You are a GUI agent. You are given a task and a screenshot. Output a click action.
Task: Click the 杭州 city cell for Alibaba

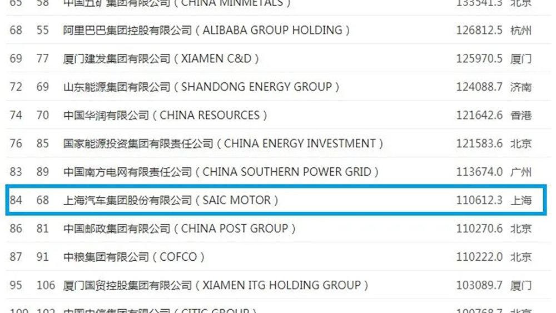[521, 30]
